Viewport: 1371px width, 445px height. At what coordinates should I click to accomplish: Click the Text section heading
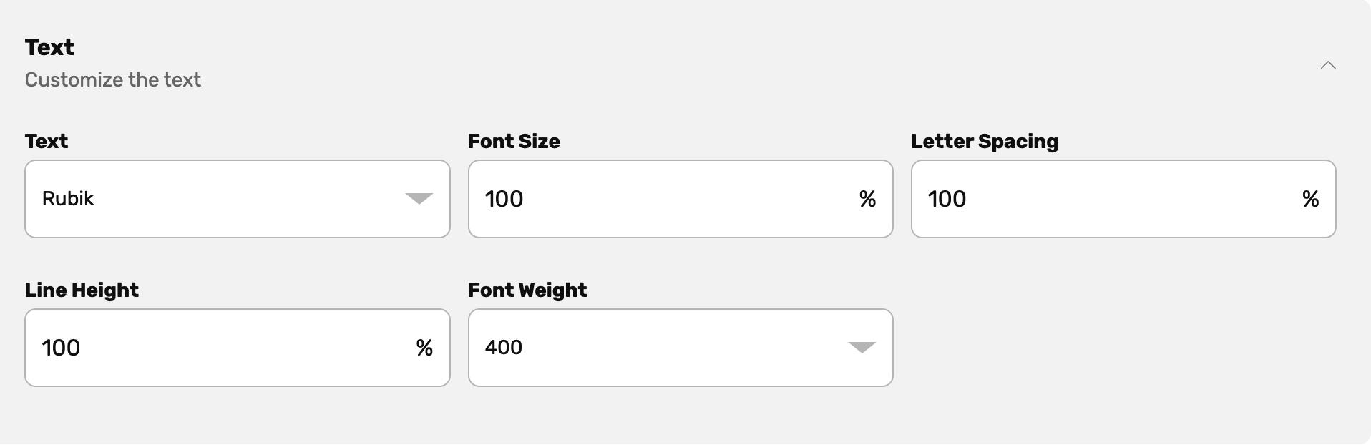click(x=49, y=47)
